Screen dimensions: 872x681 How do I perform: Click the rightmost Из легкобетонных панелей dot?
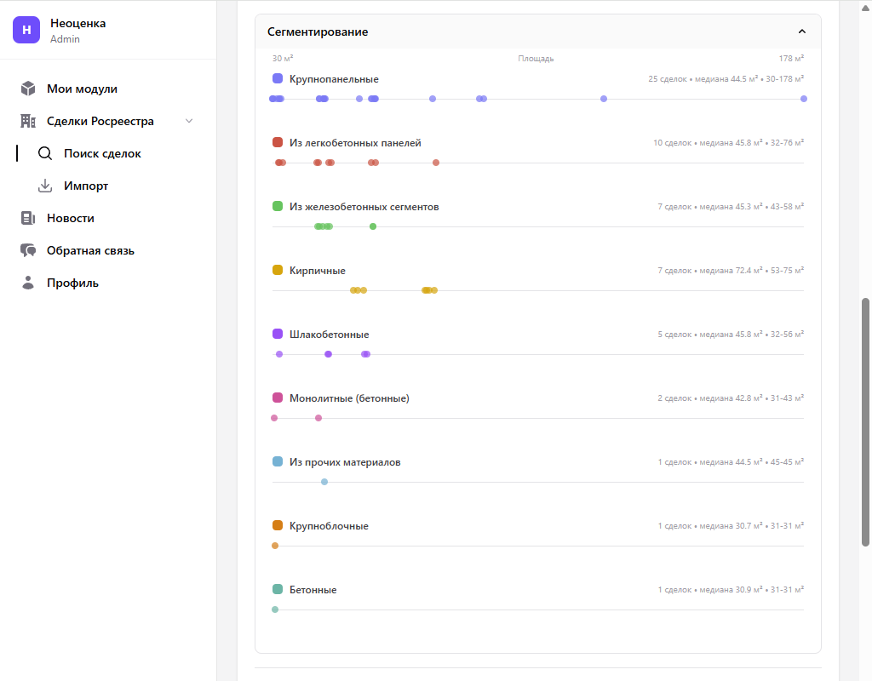[x=436, y=163]
